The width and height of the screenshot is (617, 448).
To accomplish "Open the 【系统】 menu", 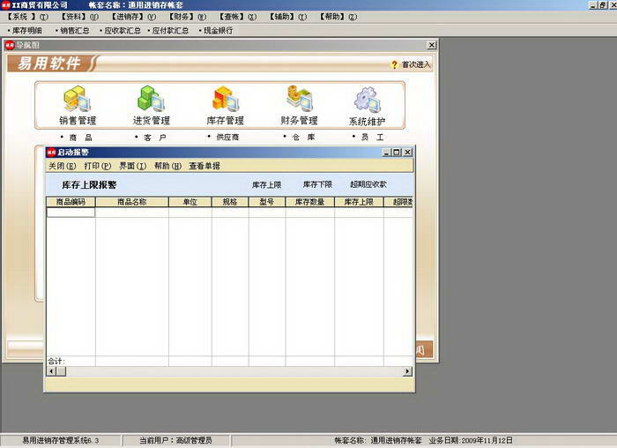I will coord(27,17).
